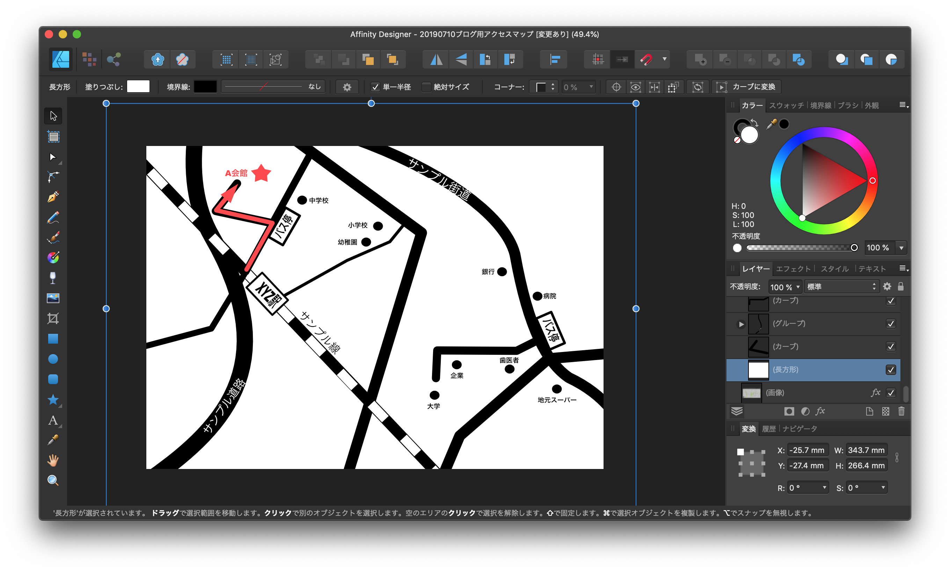Click the white 塗りつぶし fill swatch
Screen dimensions: 950x572
point(138,87)
